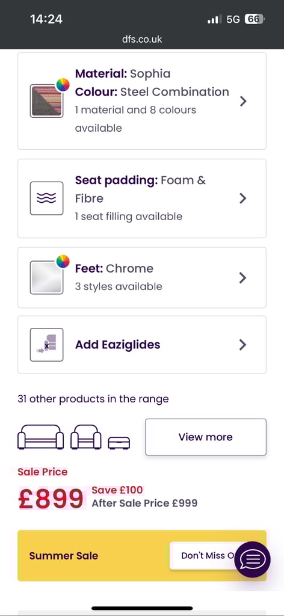Tap the armchair icon in the range
The height and width of the screenshot is (616, 284).
85,437
